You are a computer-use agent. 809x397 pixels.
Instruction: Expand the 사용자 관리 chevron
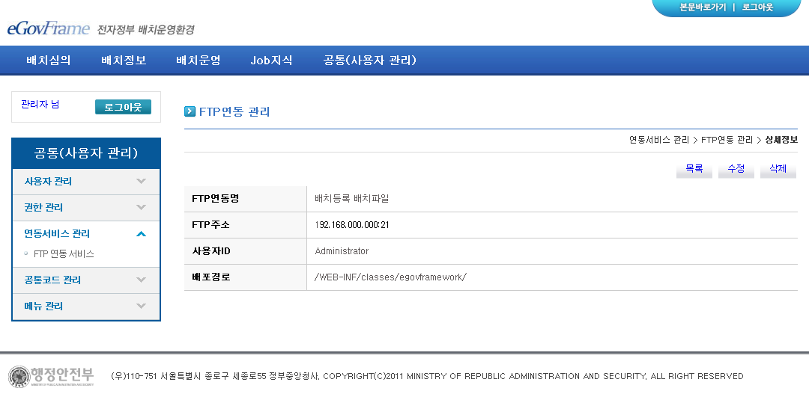(x=141, y=182)
